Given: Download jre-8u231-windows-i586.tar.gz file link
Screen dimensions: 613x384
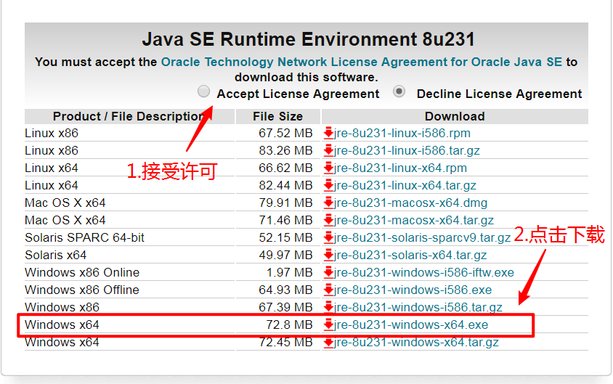Looking at the screenshot, I should [x=418, y=307].
